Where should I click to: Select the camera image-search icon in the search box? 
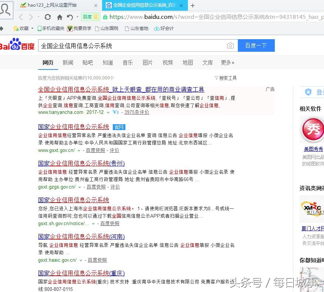tap(230, 45)
